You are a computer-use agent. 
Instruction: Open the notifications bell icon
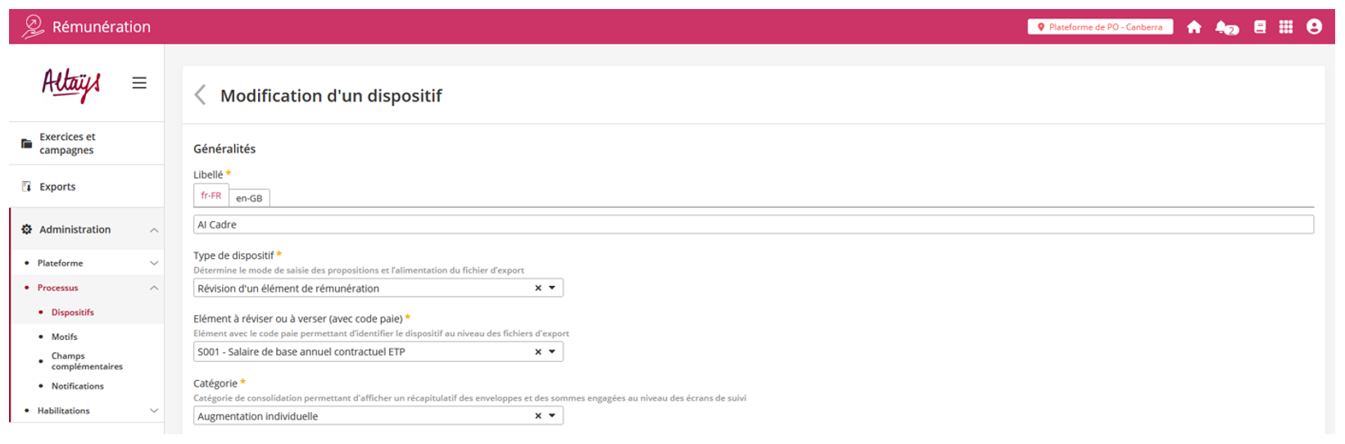tap(1225, 27)
